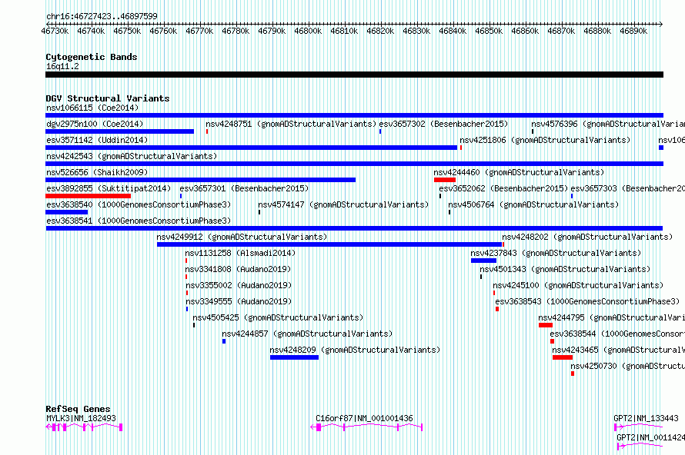Click the MYLK3 gene model glyph

click(85, 427)
